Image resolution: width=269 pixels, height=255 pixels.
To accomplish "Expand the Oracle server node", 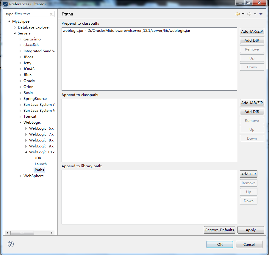I will pyautogui.click(x=20, y=81).
